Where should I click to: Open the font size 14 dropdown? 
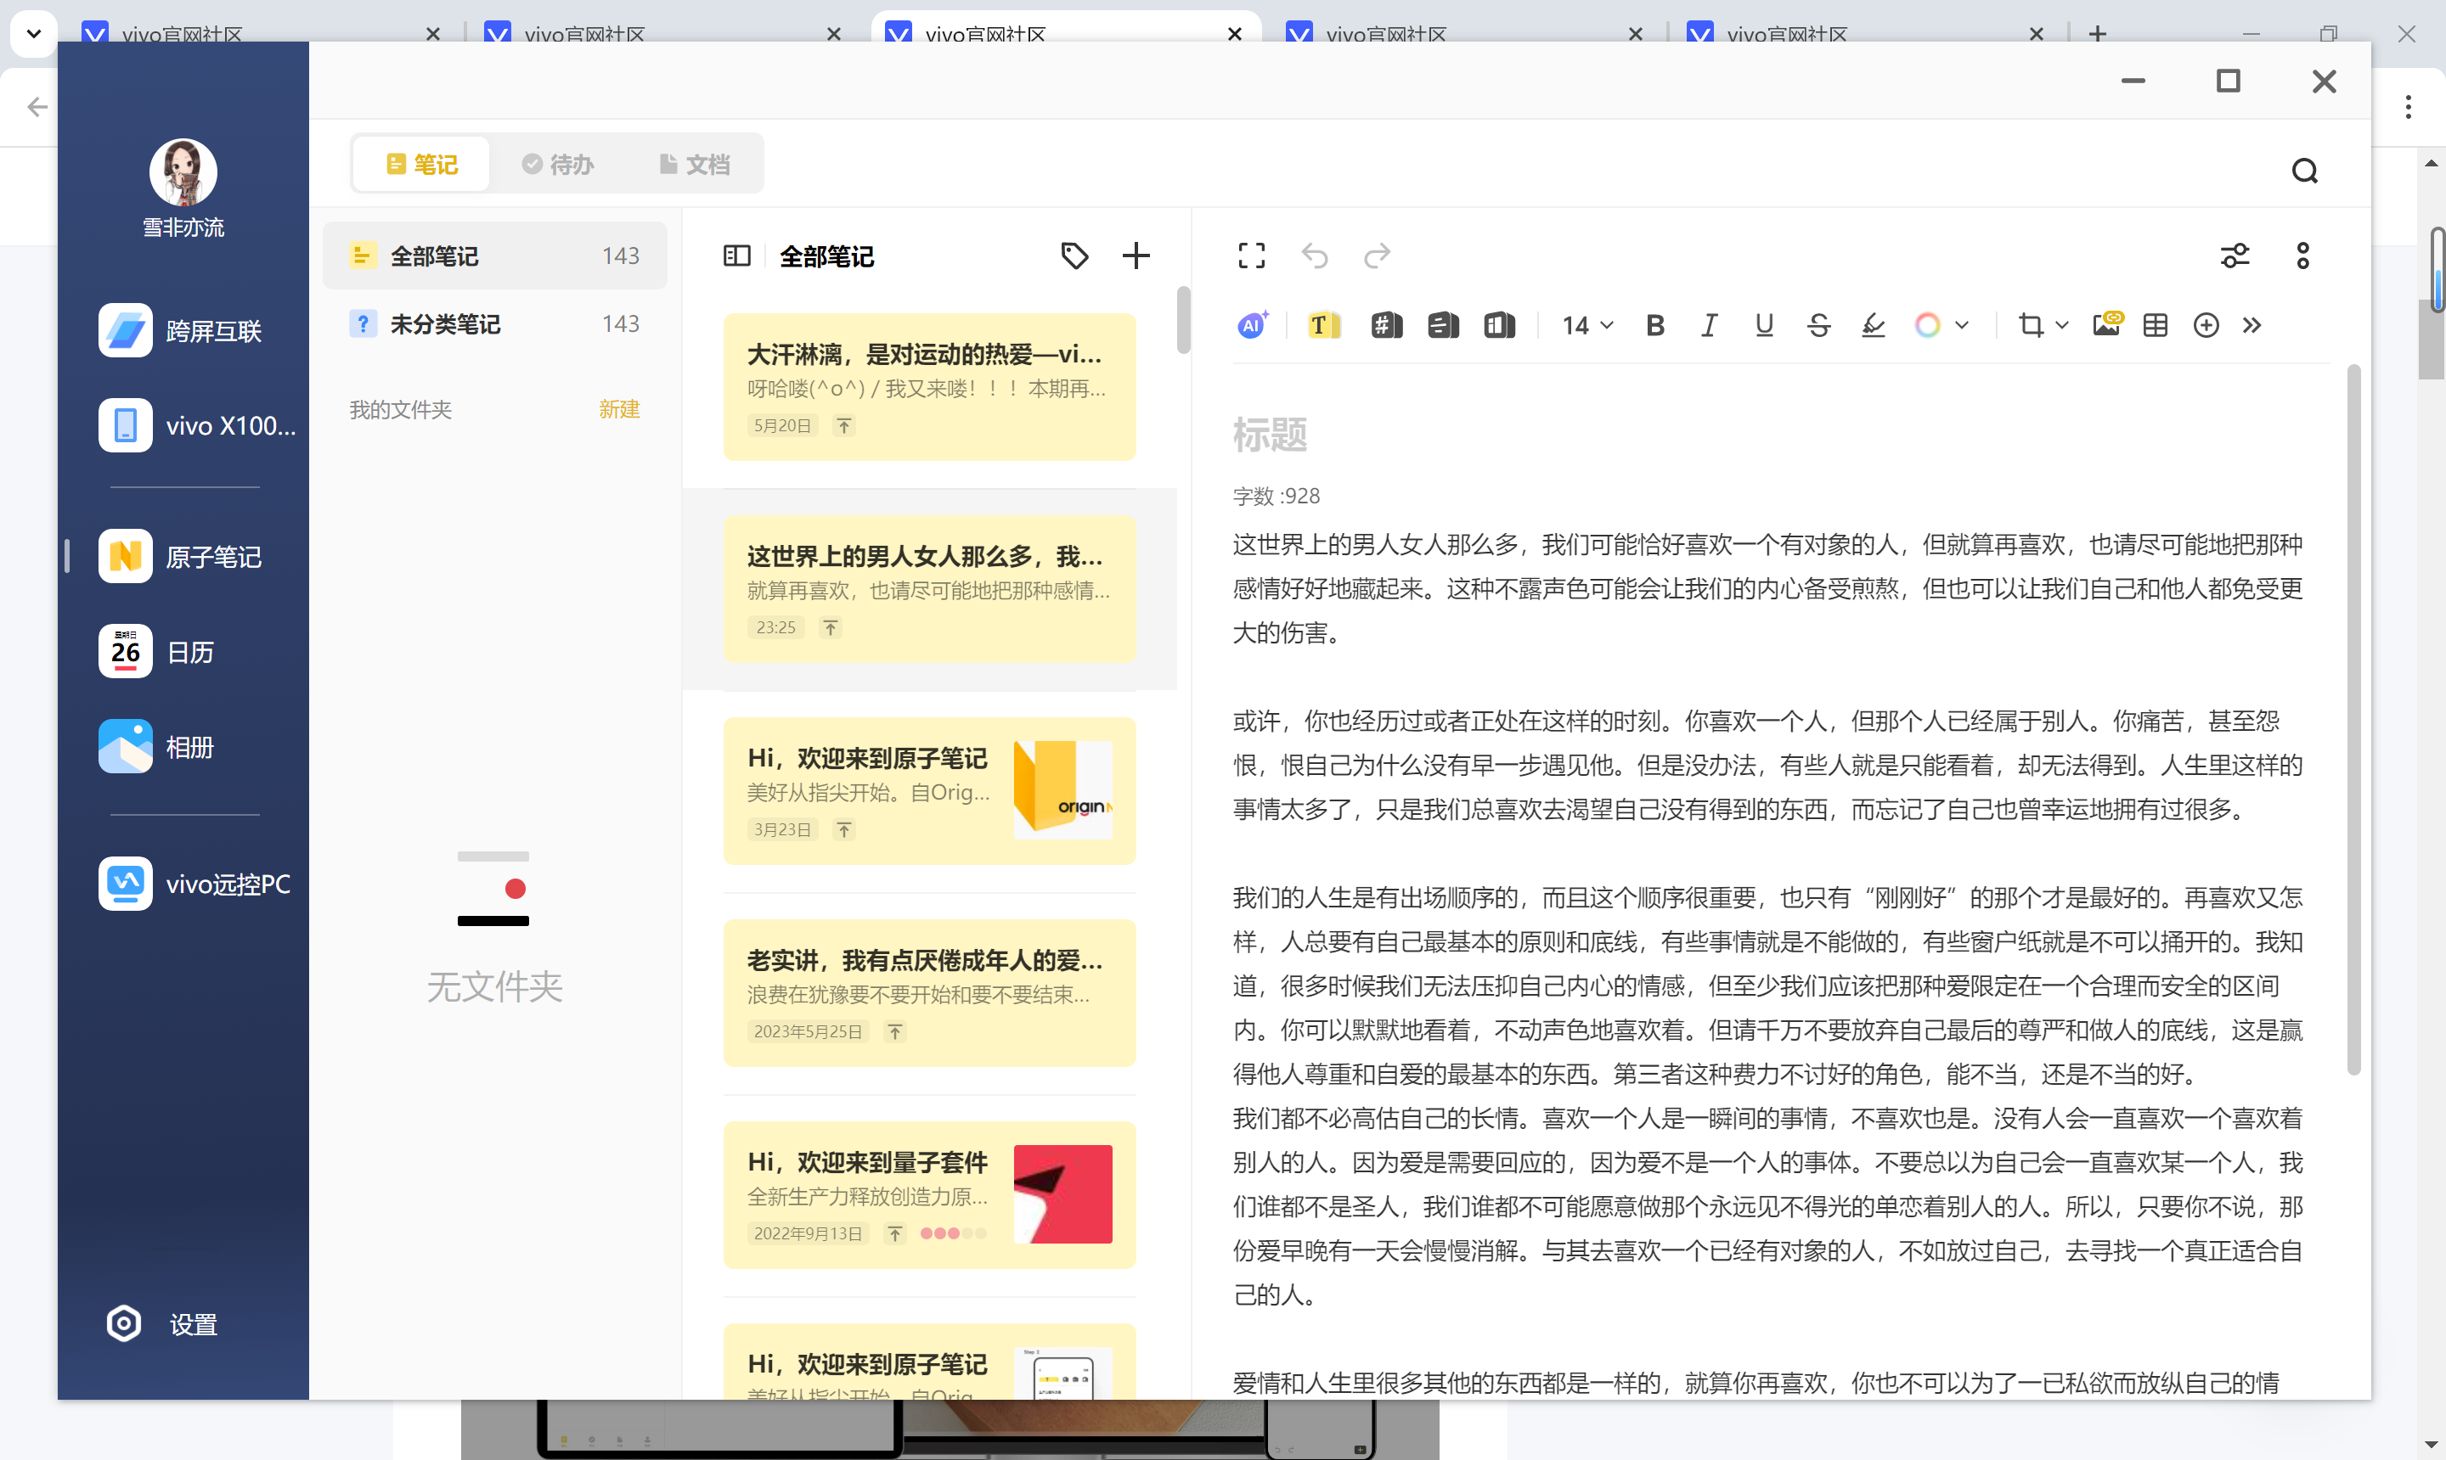pyautogui.click(x=1587, y=324)
